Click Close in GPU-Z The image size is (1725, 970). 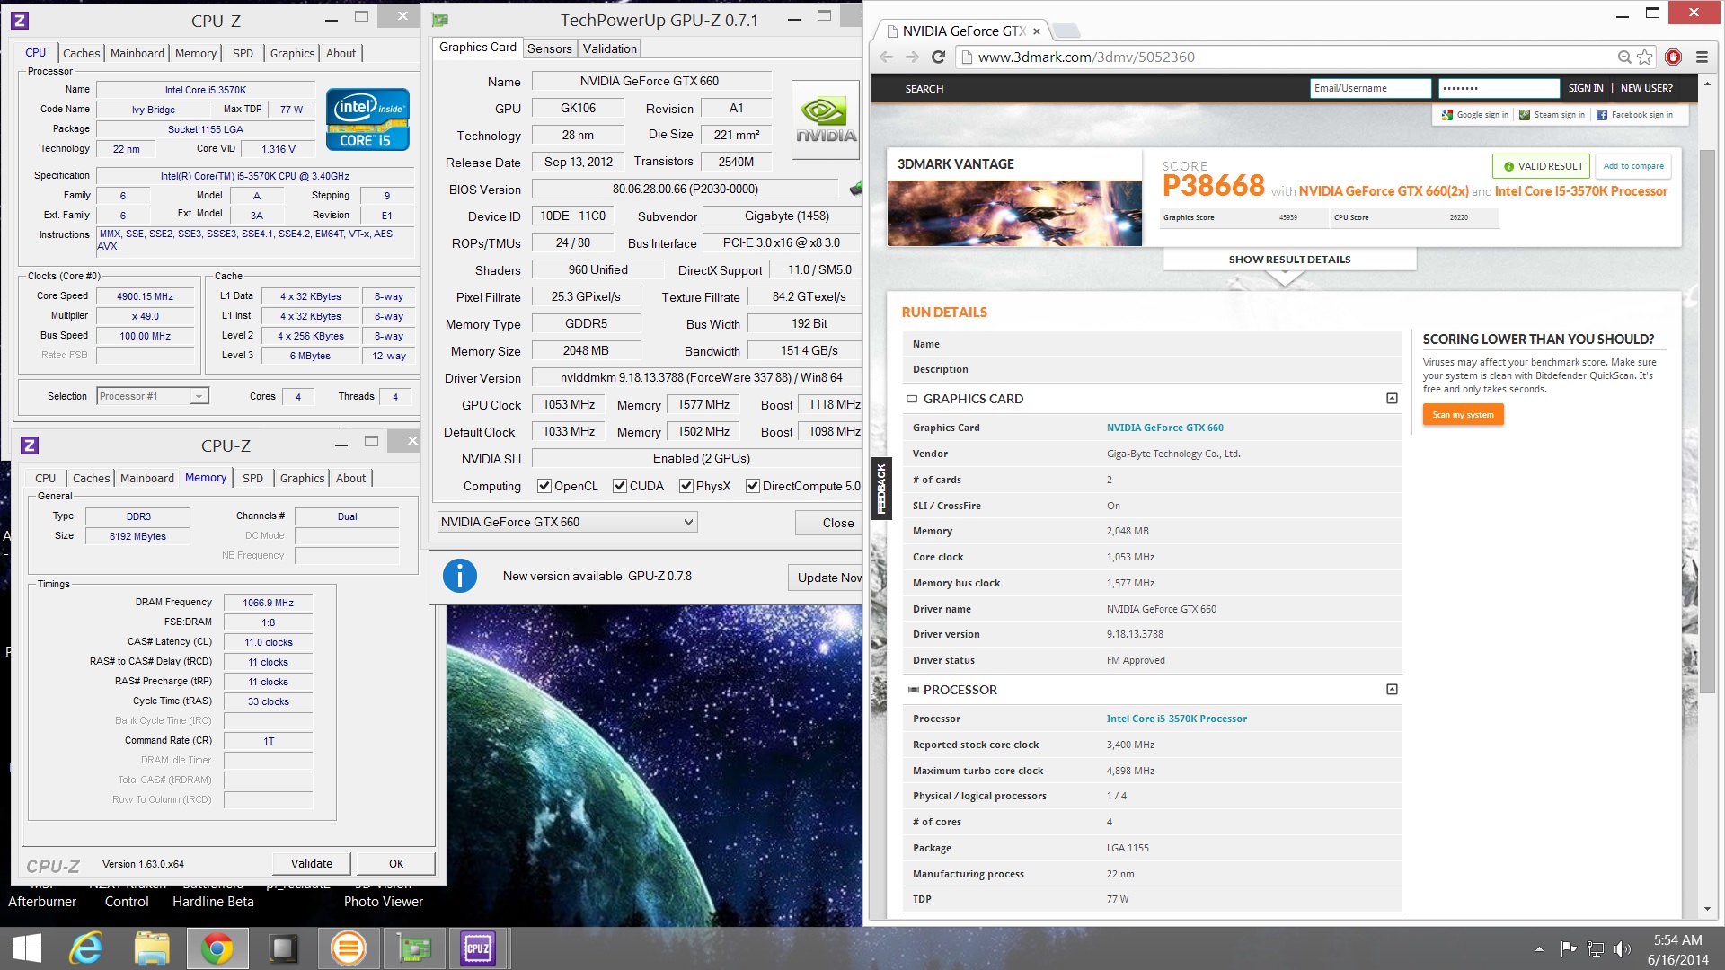tap(828, 523)
